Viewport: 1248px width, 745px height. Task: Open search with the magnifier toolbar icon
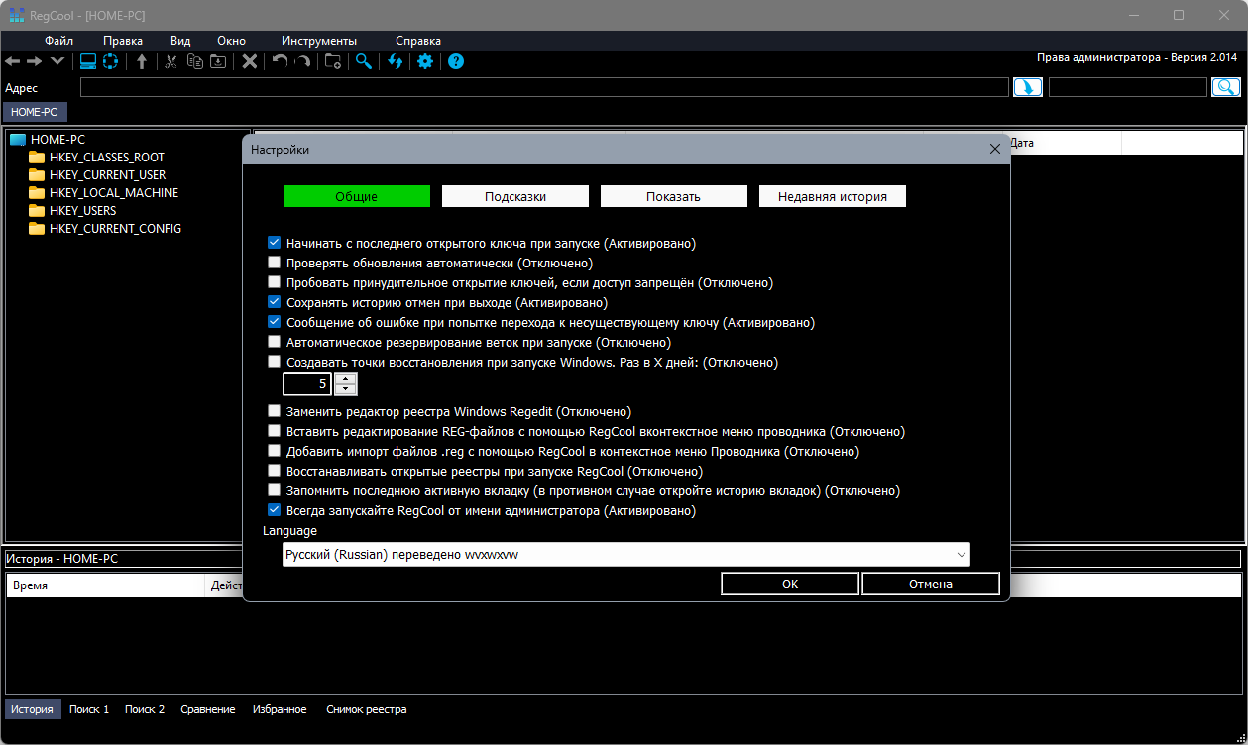click(x=364, y=61)
